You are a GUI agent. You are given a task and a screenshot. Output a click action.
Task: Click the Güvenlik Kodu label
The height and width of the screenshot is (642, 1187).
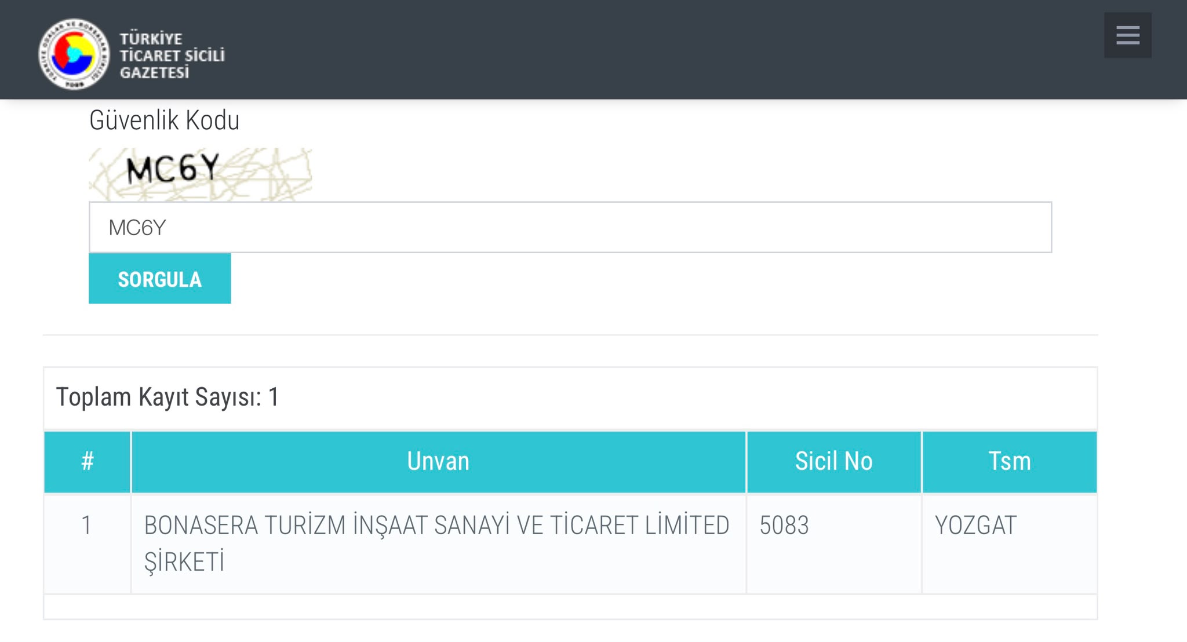click(164, 121)
